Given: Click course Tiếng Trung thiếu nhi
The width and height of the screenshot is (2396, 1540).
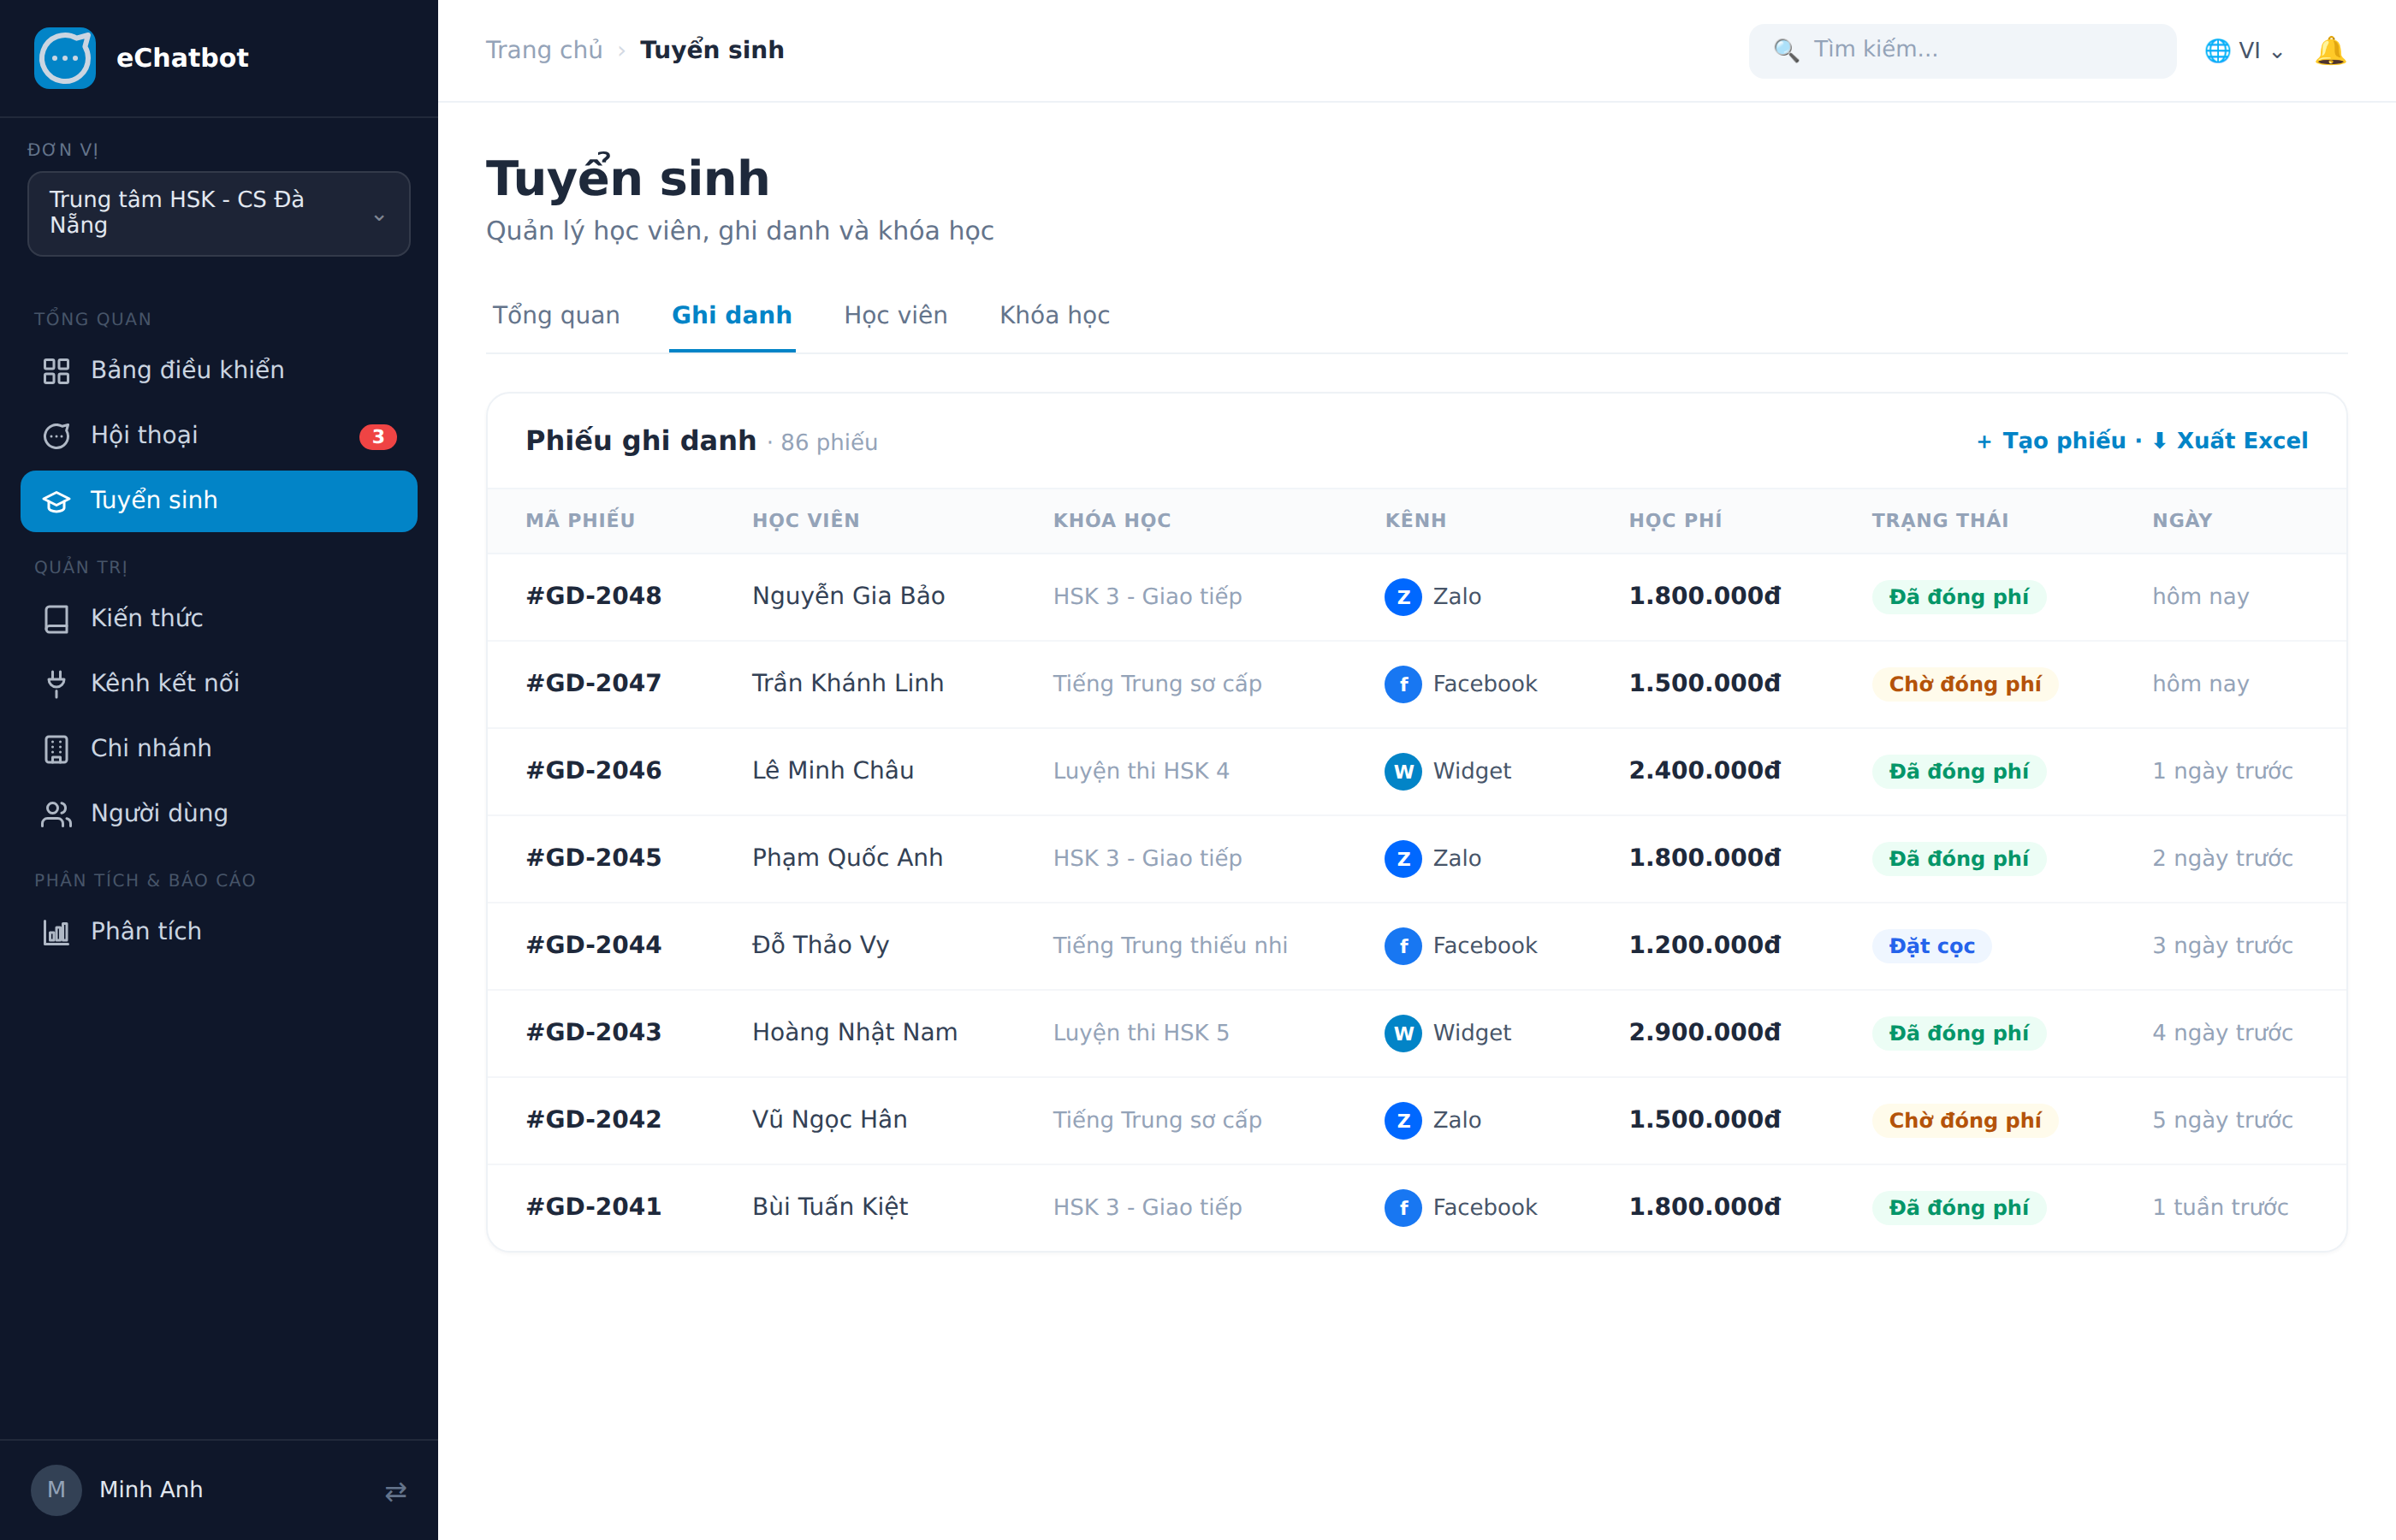Looking at the screenshot, I should pyautogui.click(x=1170, y=945).
